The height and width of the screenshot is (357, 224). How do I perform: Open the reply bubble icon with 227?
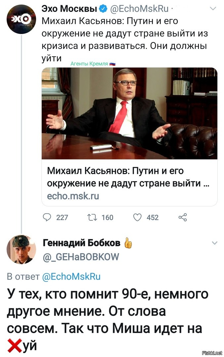47,218
